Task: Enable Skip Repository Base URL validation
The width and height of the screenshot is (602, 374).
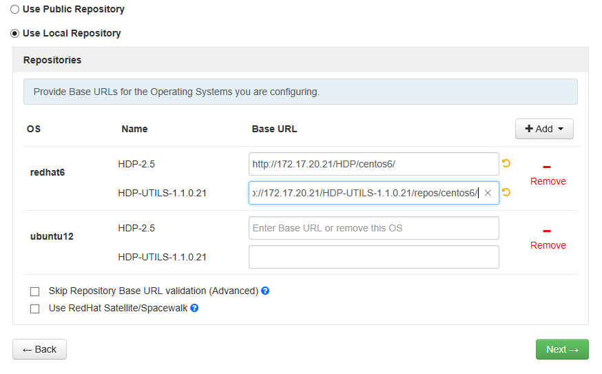Action: (x=35, y=291)
